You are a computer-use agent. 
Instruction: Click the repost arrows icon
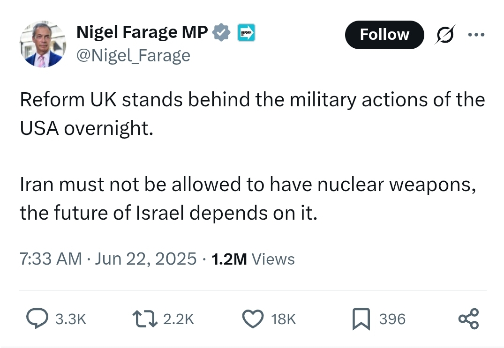coord(145,318)
